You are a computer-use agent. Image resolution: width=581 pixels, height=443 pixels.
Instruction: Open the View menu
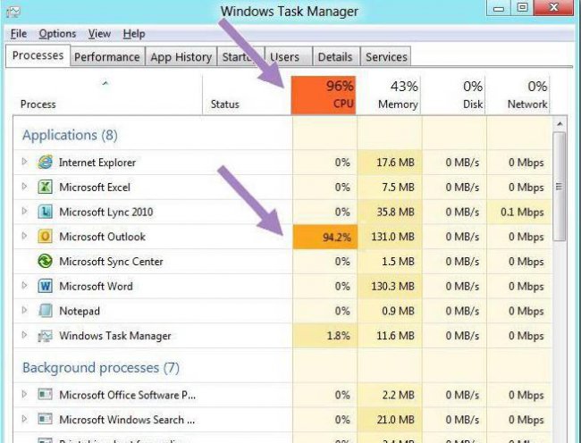[x=99, y=34]
